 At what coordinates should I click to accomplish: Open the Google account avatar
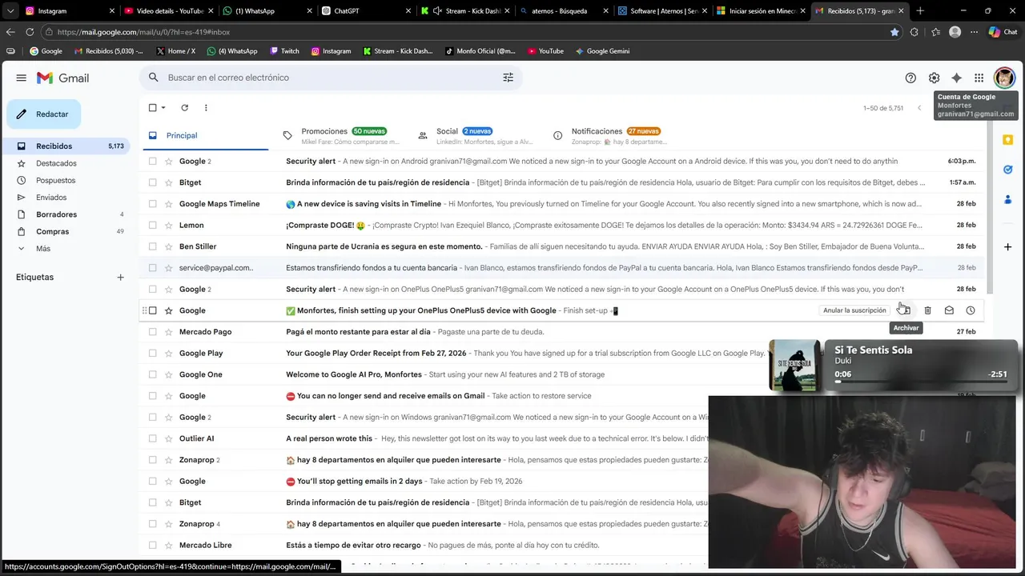coord(1004,78)
